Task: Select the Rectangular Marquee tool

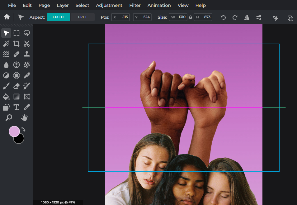Action: (x=16, y=33)
